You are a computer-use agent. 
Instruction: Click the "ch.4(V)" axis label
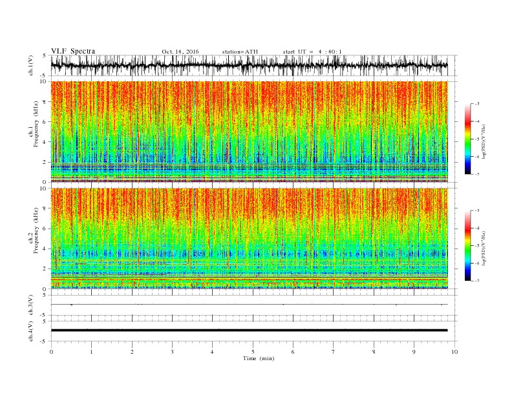click(x=31, y=331)
